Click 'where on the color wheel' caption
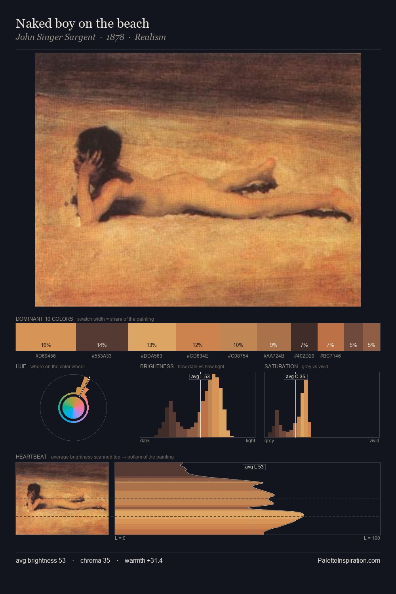396x594 pixels. (x=57, y=366)
